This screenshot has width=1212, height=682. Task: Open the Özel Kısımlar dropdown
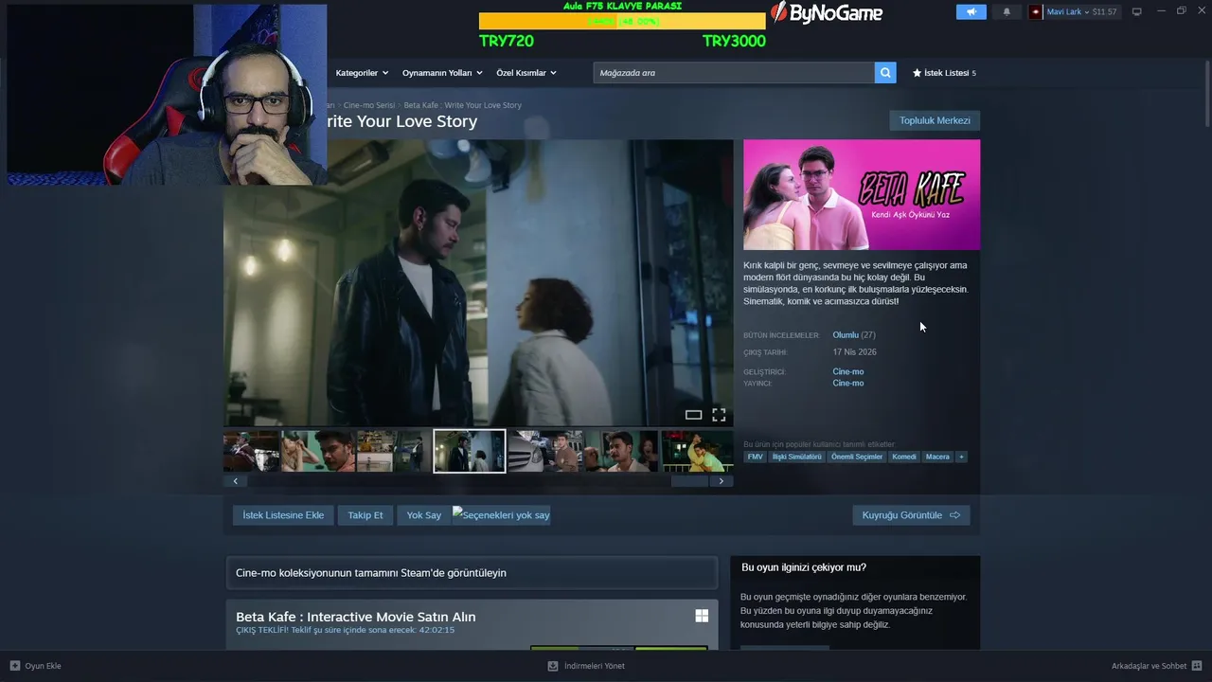[526, 73]
